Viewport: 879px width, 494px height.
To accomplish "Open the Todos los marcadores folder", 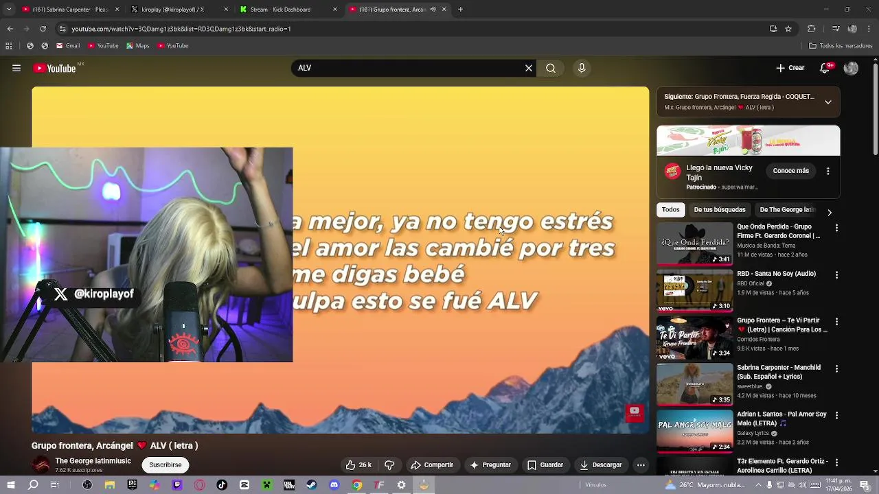I will [841, 46].
